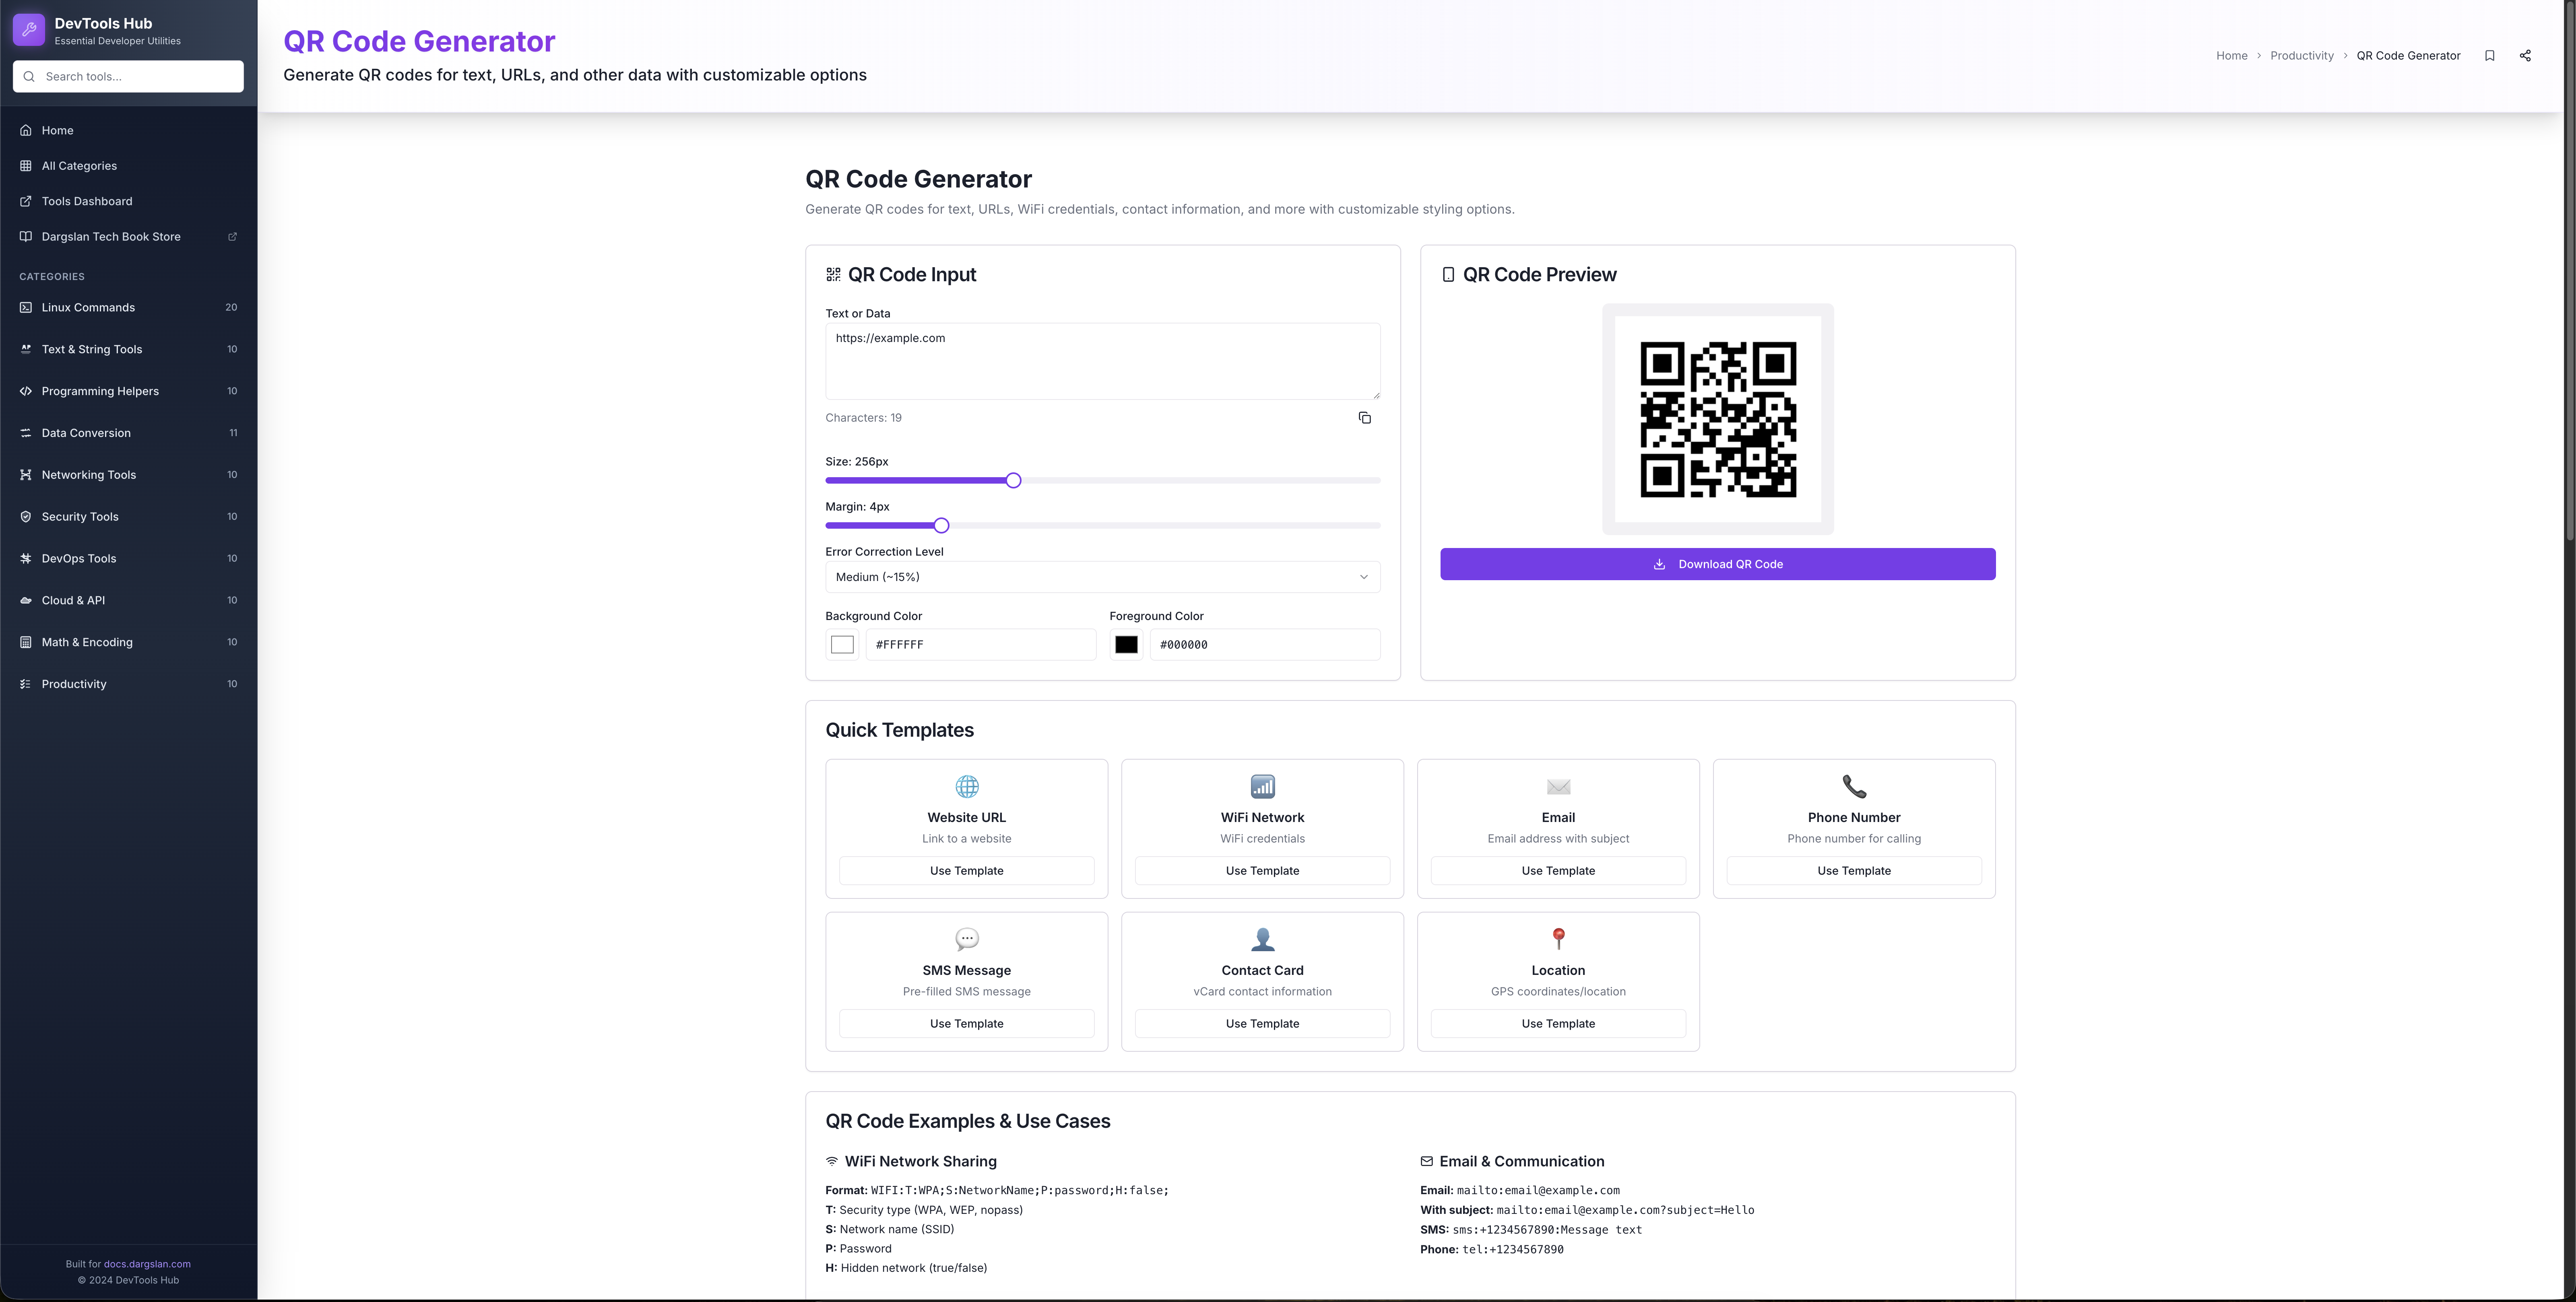Click the WiFi Network template icon
Image resolution: width=2576 pixels, height=1302 pixels.
pyautogui.click(x=1262, y=786)
